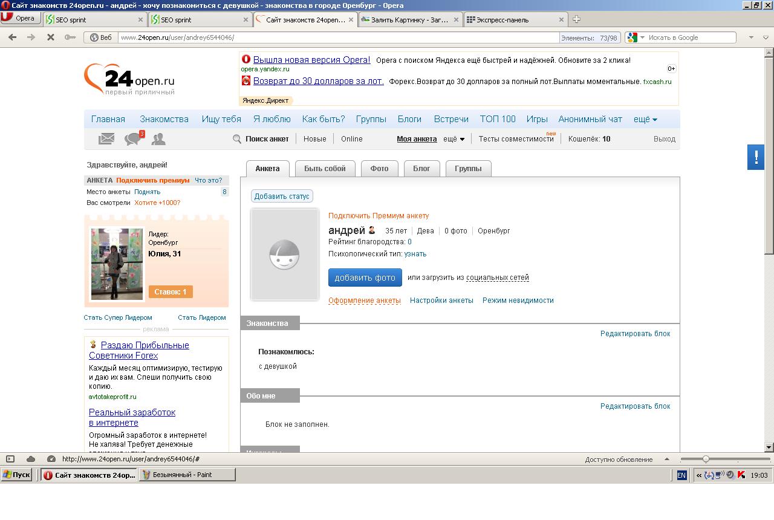Open Тесты совместимости link
Viewport: 774px width, 520px height.
[x=516, y=139]
